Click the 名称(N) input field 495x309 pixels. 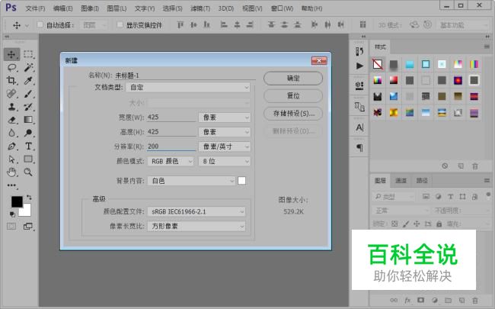click(x=185, y=76)
